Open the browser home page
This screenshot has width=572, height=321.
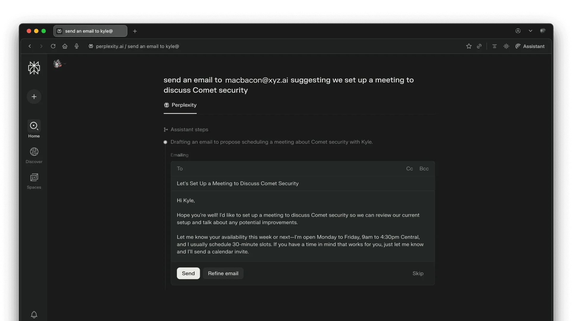pos(65,46)
